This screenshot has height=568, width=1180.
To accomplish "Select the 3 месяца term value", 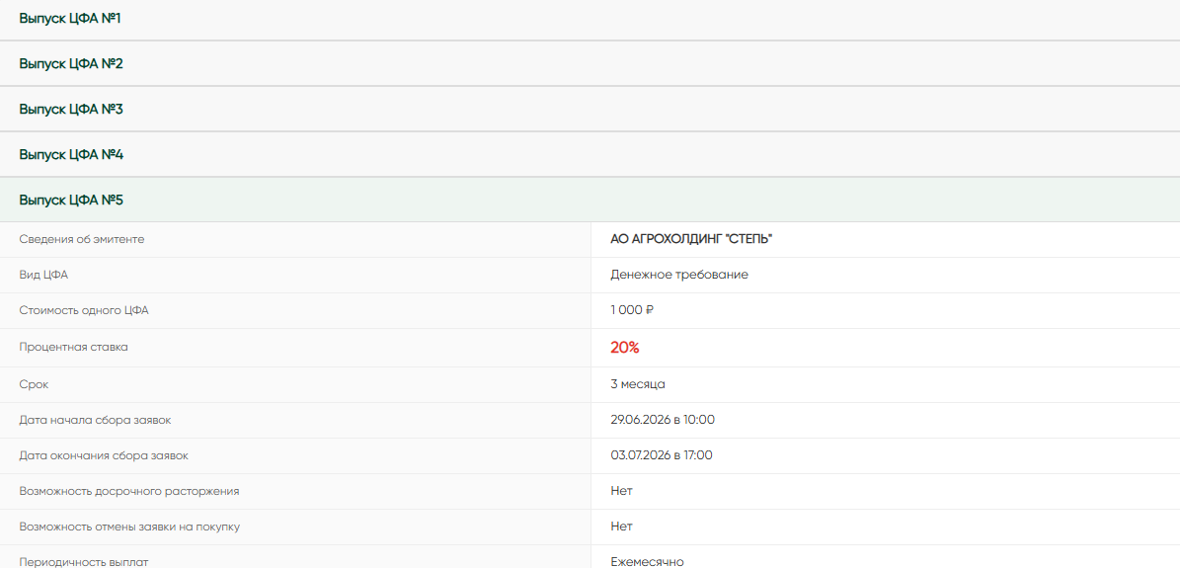I will click(x=638, y=384).
